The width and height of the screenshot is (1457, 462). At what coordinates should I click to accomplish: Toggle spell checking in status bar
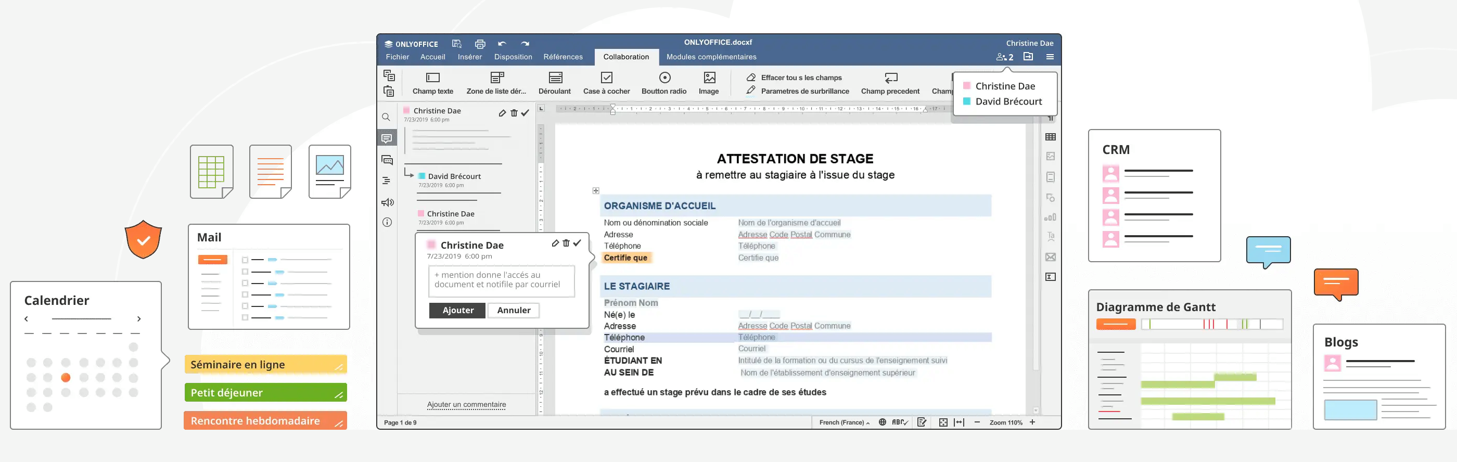tap(900, 422)
